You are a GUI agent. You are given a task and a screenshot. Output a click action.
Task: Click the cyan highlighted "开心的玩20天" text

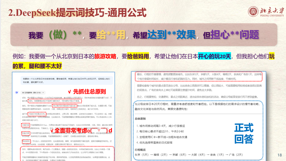coord(215,56)
